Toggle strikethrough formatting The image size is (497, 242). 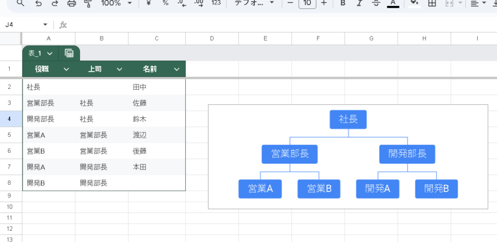(x=376, y=3)
